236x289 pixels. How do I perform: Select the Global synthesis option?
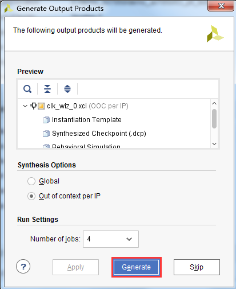(31, 181)
